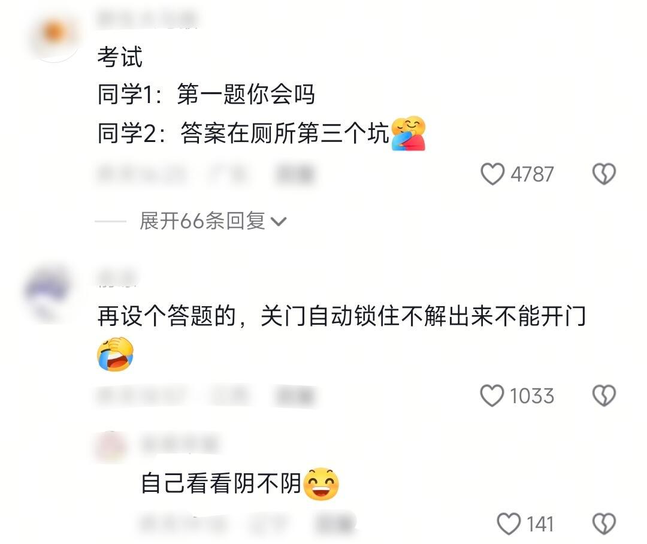
Task: Tap the blurred reply pill under the 4787-like comment
Action: point(295,174)
